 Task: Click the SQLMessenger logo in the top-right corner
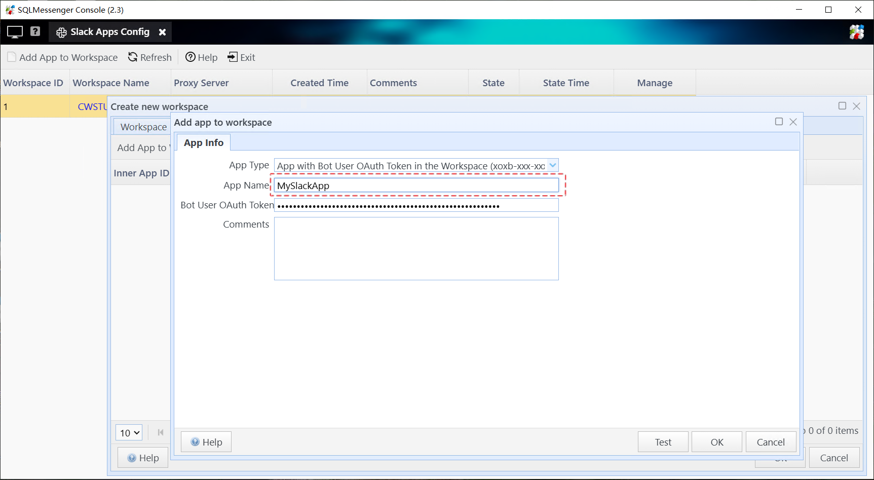point(858,32)
